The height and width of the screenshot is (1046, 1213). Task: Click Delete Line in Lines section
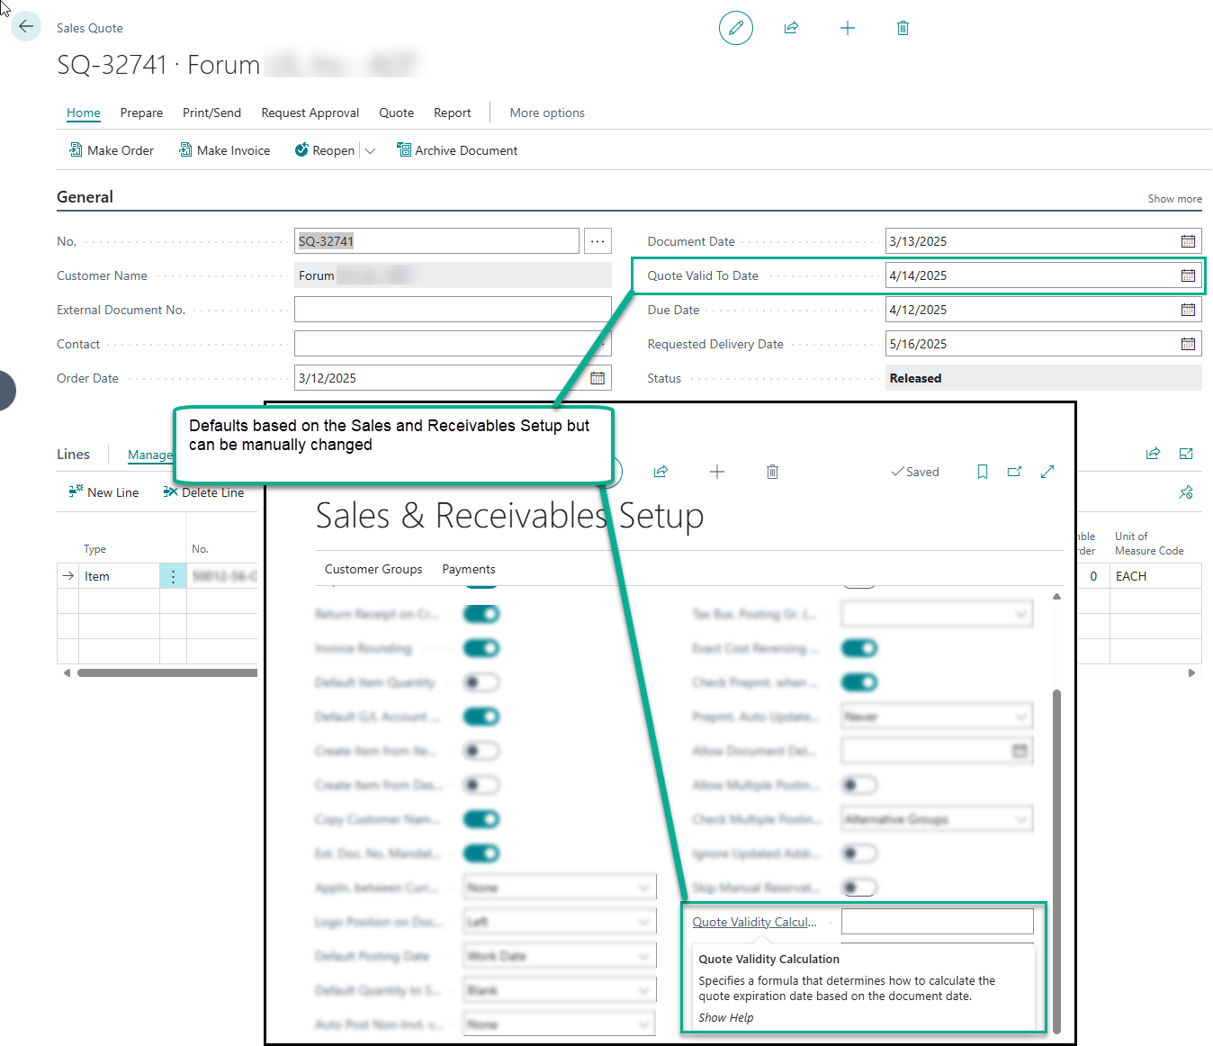point(203,492)
